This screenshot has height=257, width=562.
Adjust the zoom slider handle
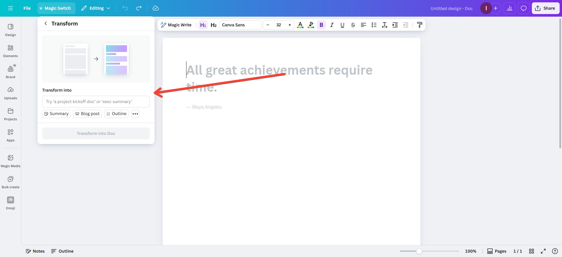pyautogui.click(x=419, y=251)
